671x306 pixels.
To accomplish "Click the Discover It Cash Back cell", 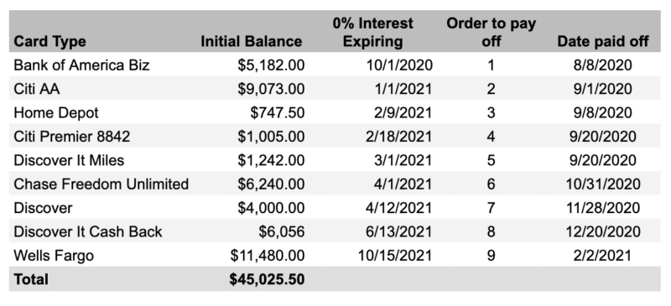I will [88, 231].
